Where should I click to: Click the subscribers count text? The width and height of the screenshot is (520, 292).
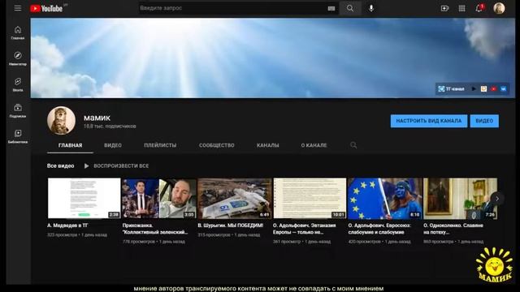tap(110, 127)
